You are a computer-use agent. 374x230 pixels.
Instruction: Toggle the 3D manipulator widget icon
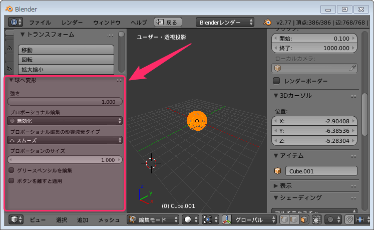227,219
